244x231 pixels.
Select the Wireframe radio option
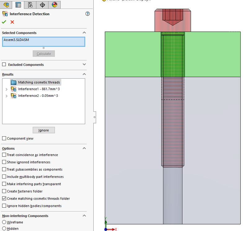[4, 222]
